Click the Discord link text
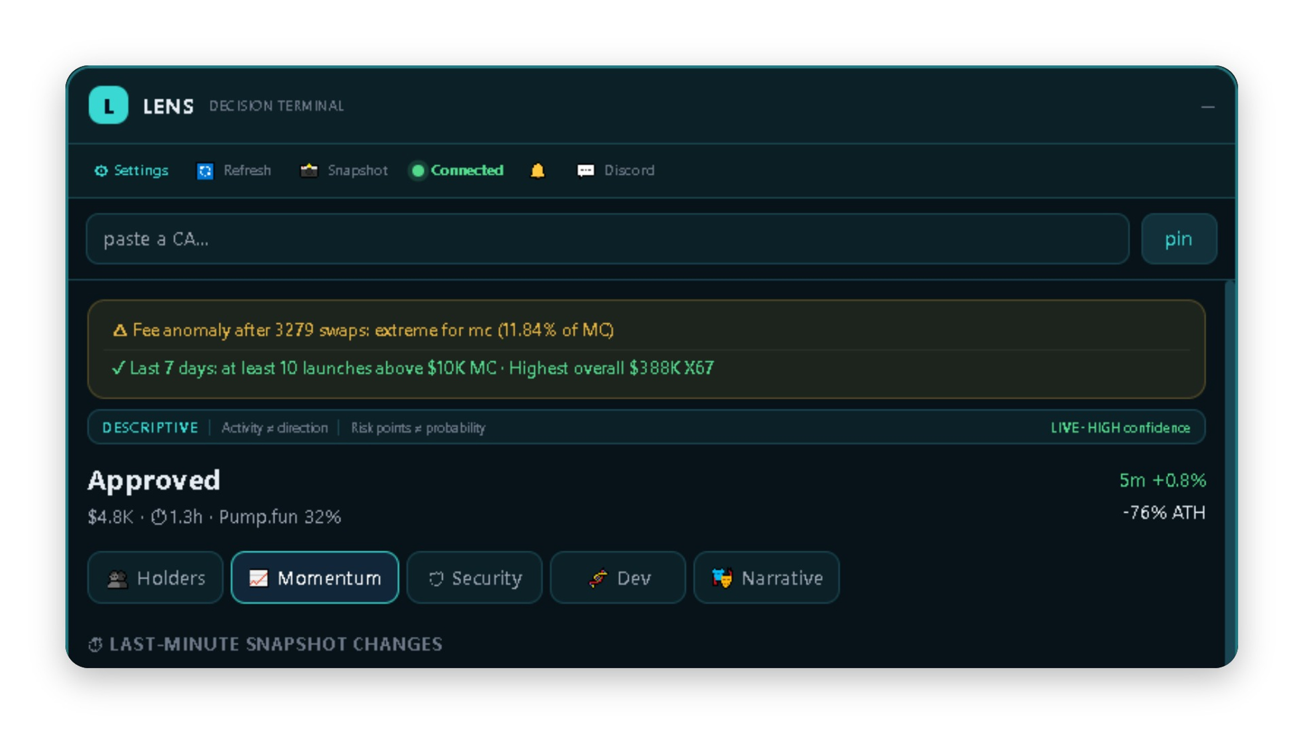The image size is (1303, 733). click(629, 171)
